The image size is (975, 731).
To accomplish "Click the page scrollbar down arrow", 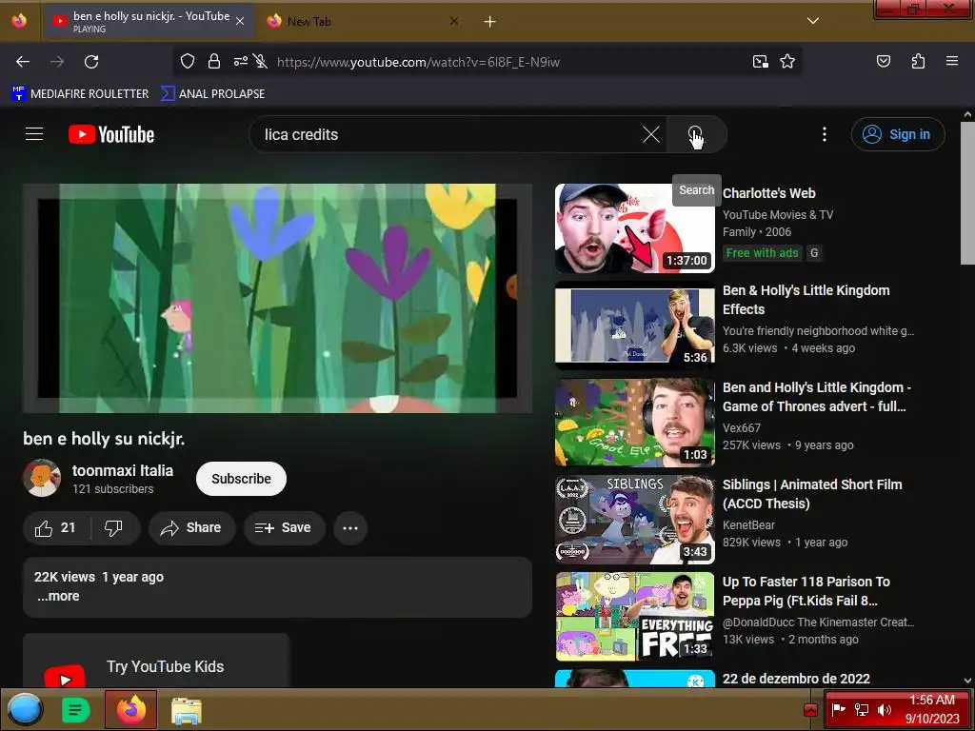I will (967, 681).
